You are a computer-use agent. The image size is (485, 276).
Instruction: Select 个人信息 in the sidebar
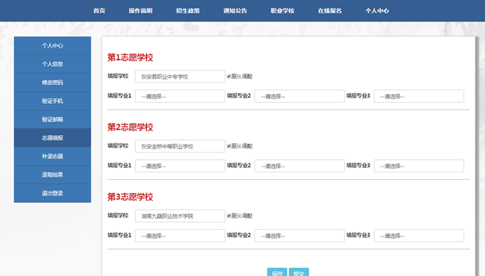point(52,64)
